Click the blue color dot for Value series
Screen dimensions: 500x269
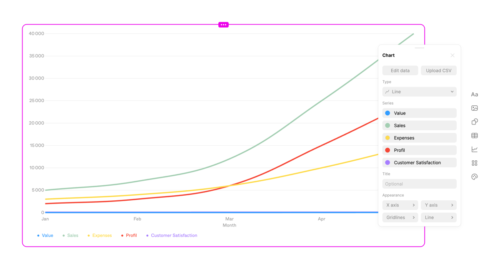click(x=387, y=113)
